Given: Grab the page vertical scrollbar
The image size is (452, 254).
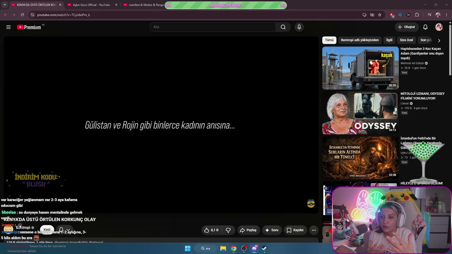Looking at the screenshot, I should [450, 49].
